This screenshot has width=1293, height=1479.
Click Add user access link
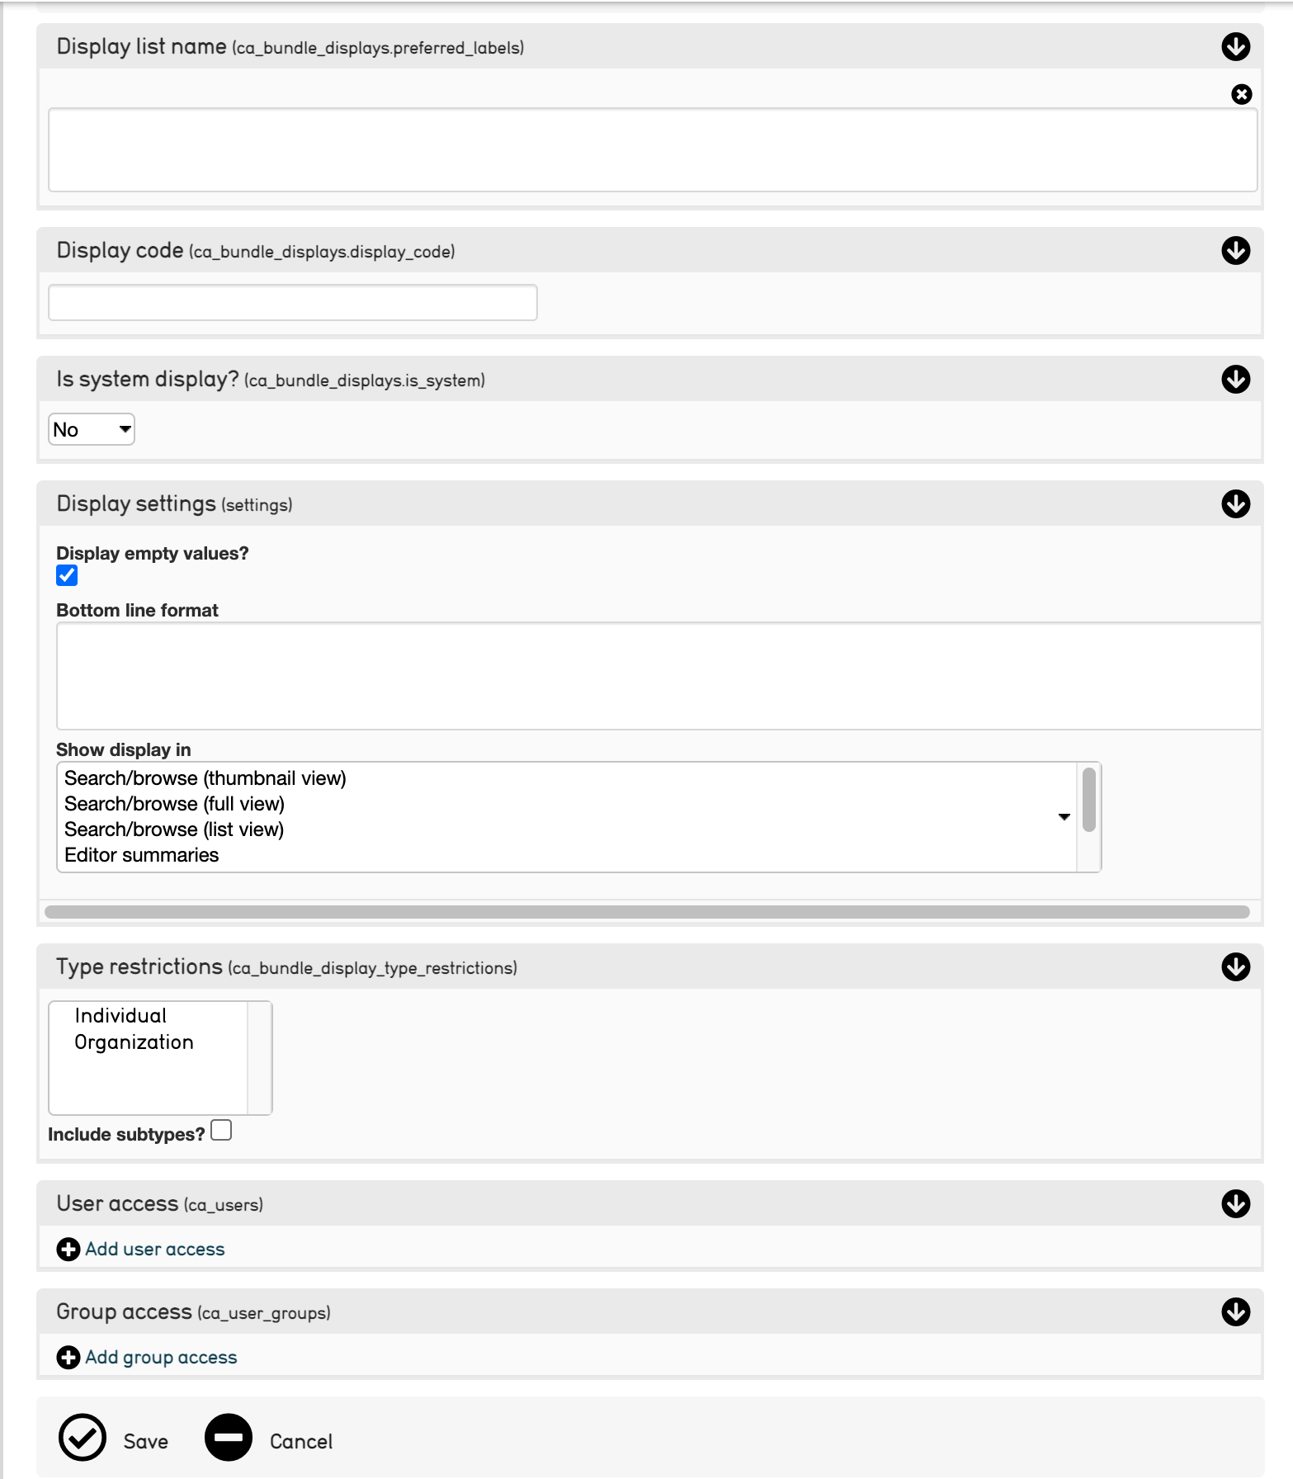pyautogui.click(x=154, y=1250)
